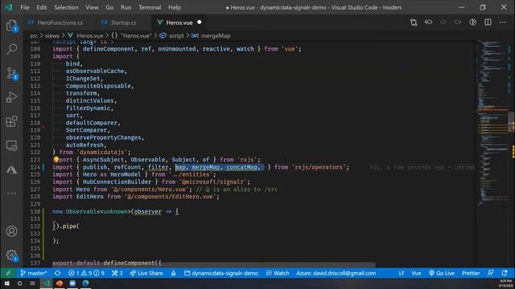Open Remote Explorer view in activity bar
Screen dimensions: 515x289
click(x=11, y=145)
